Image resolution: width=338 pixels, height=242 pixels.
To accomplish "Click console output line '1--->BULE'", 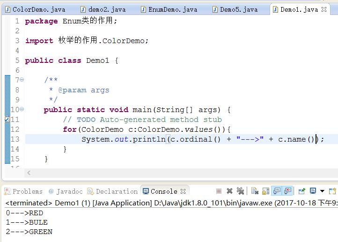I will 27,222.
